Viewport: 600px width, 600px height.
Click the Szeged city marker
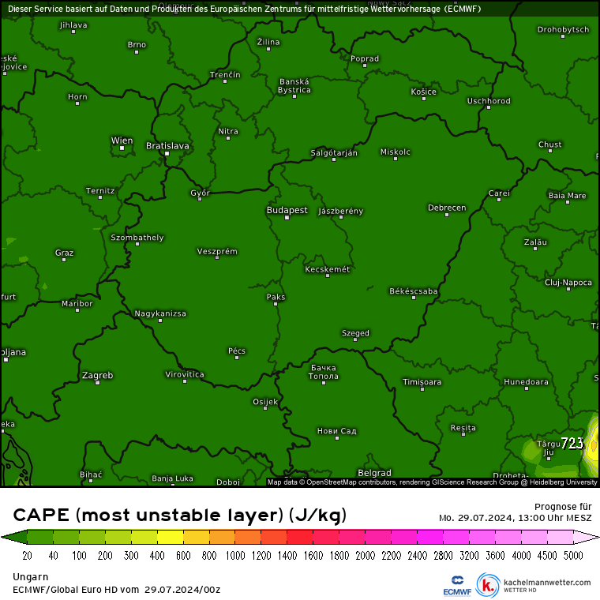355,341
